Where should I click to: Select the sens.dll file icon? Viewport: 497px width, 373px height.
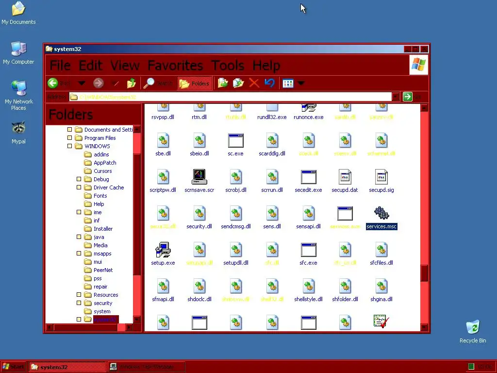pos(272,213)
